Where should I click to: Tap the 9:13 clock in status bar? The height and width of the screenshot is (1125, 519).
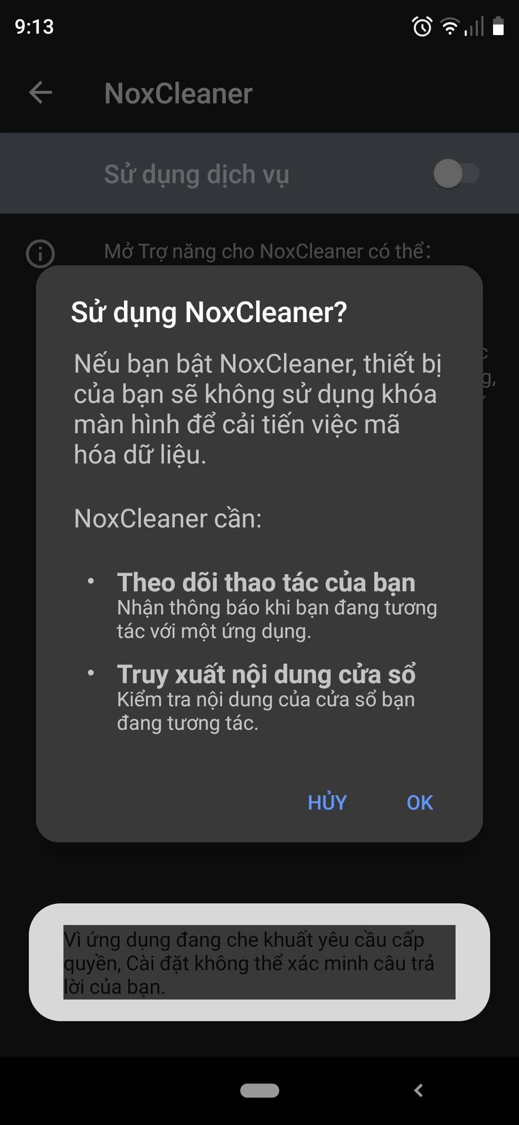click(34, 26)
